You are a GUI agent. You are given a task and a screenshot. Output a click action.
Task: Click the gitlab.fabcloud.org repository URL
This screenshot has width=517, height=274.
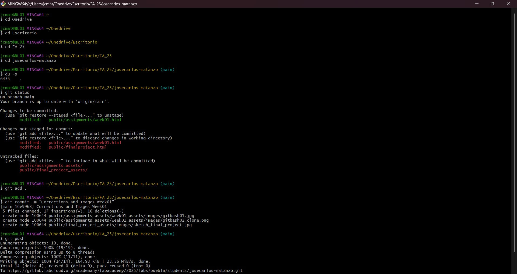point(125,271)
